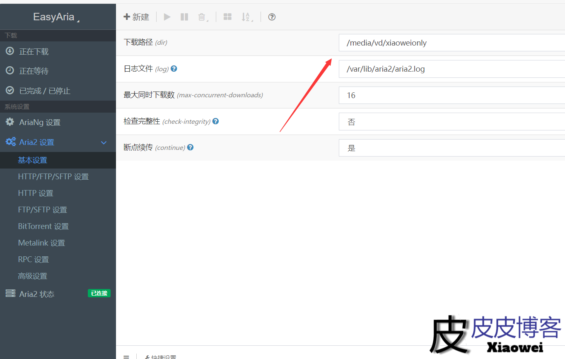The width and height of the screenshot is (565, 359).
Task: Select BitTorrent 设置 submenu item
Action: point(43,226)
